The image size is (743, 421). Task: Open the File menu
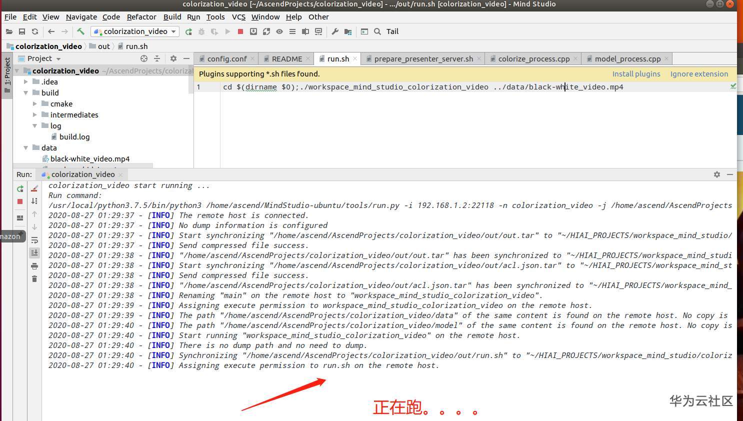[10, 17]
